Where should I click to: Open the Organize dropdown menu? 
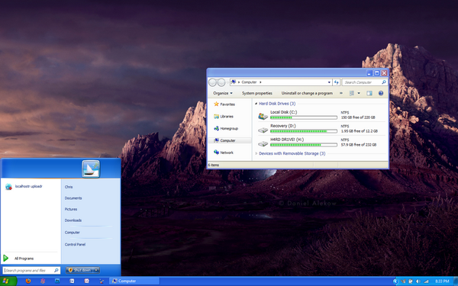[223, 93]
